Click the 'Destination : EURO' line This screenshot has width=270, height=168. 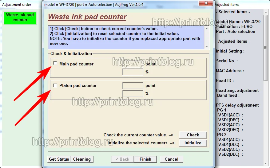tap(234, 27)
